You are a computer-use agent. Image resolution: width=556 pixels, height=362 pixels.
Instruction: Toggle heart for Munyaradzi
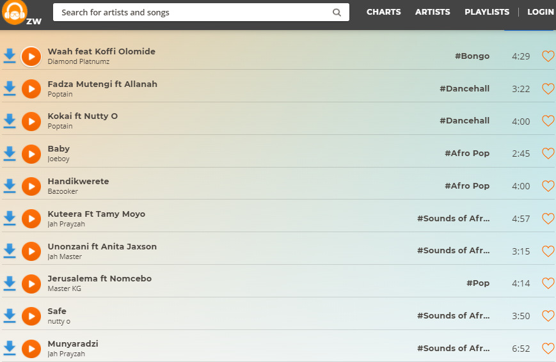(x=548, y=349)
